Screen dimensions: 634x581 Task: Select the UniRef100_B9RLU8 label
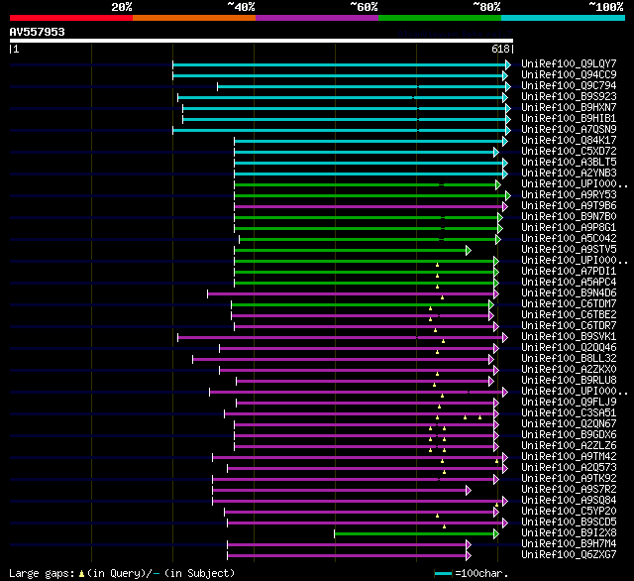coord(569,381)
